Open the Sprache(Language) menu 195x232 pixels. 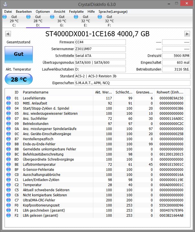(113, 12)
